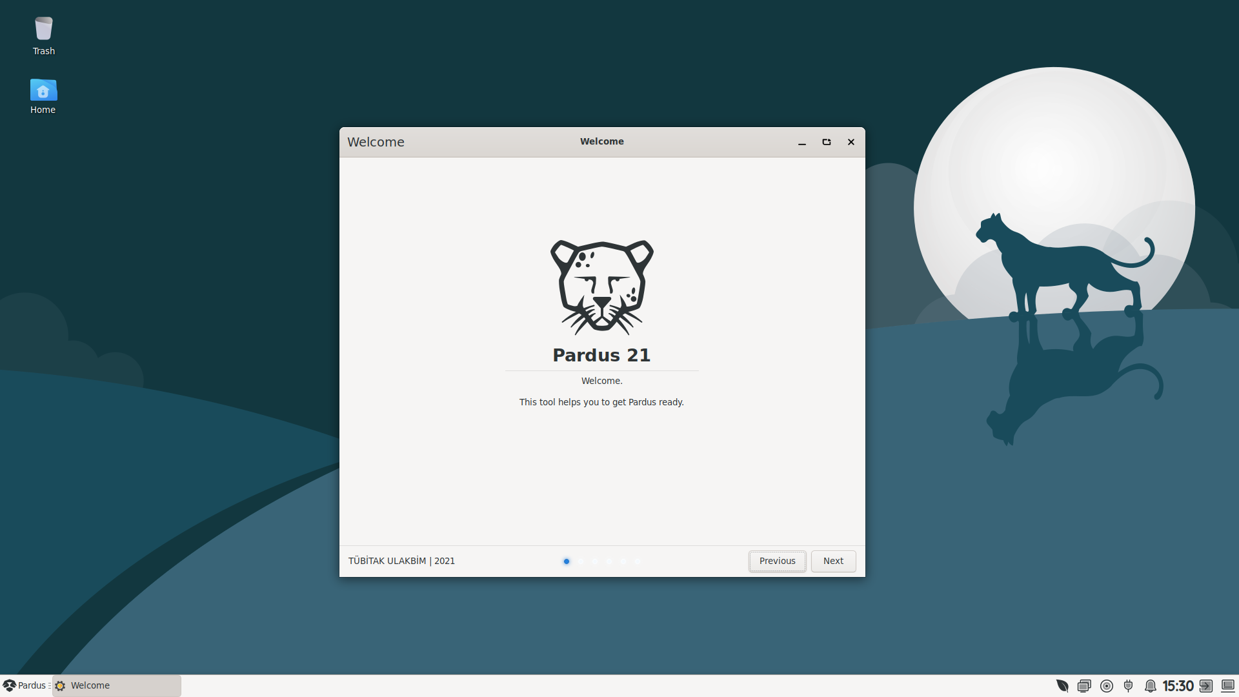Image resolution: width=1239 pixels, height=697 pixels.
Task: Open the display settings tray icon
Action: [x=1084, y=685]
